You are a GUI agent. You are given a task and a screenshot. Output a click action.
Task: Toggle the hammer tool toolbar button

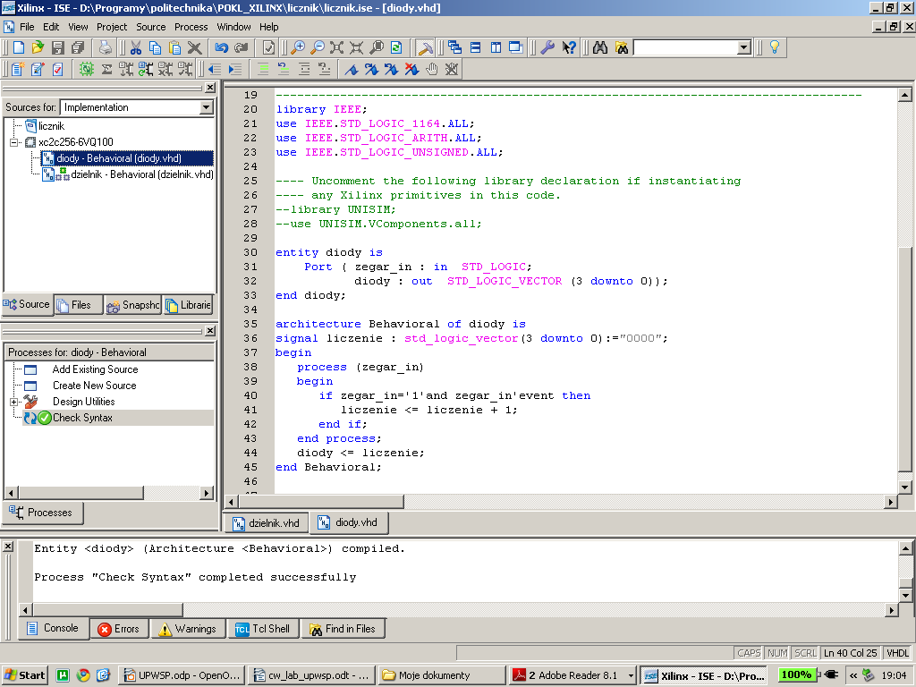tap(425, 47)
